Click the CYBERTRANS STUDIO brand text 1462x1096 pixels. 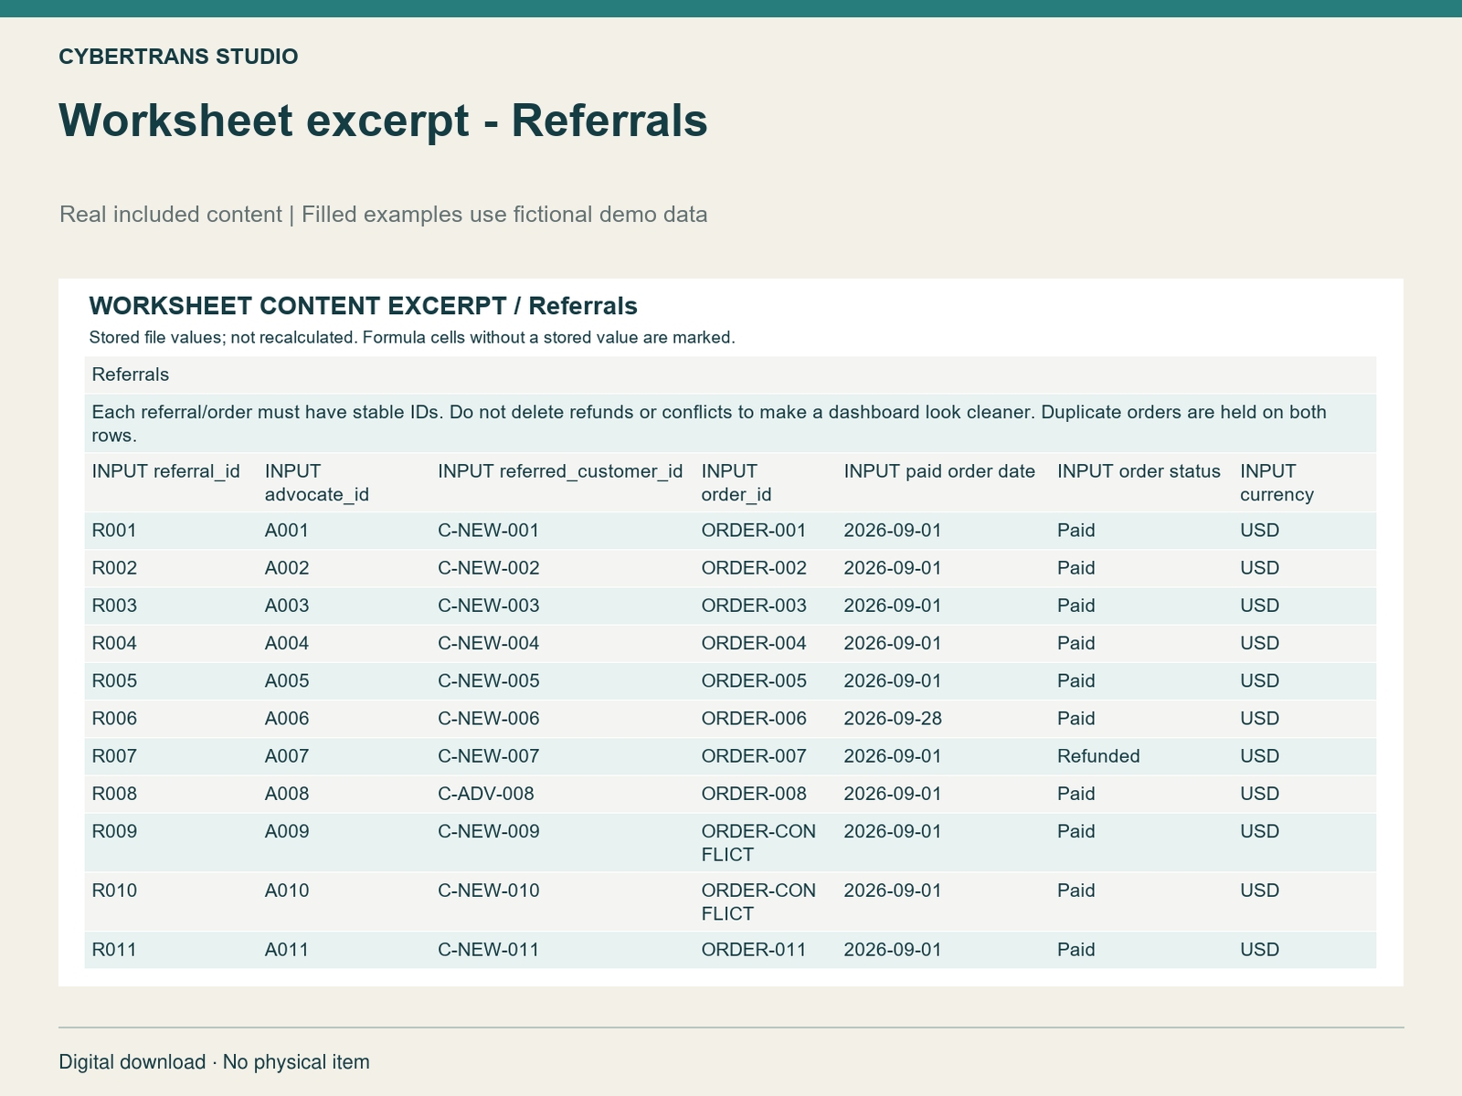[x=178, y=57]
